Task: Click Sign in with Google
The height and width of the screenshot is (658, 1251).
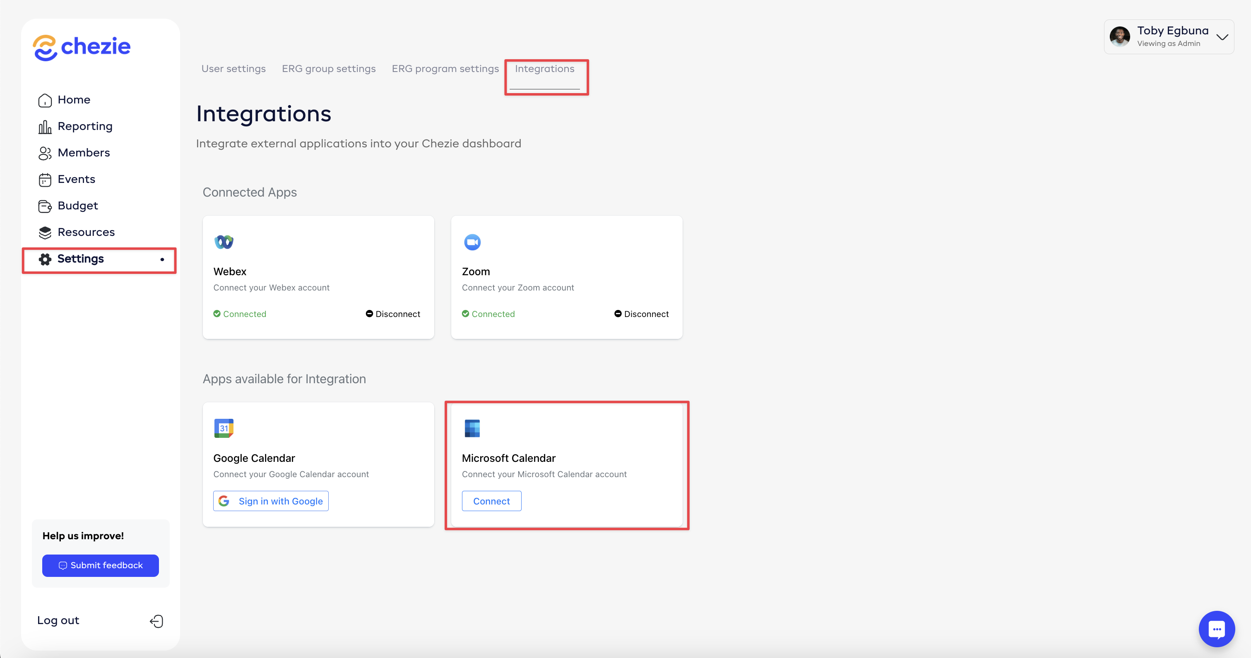Action: 271,501
